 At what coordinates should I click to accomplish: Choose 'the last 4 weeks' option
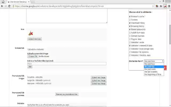coord(154,72)
